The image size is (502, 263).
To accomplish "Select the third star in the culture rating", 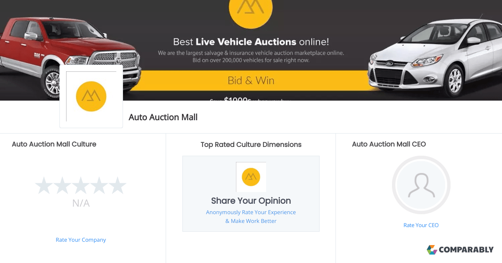I will tap(81, 185).
